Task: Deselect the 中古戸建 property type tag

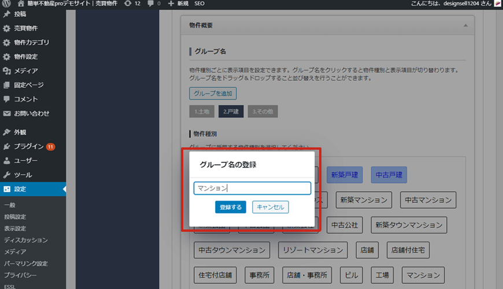Action: 389,174
